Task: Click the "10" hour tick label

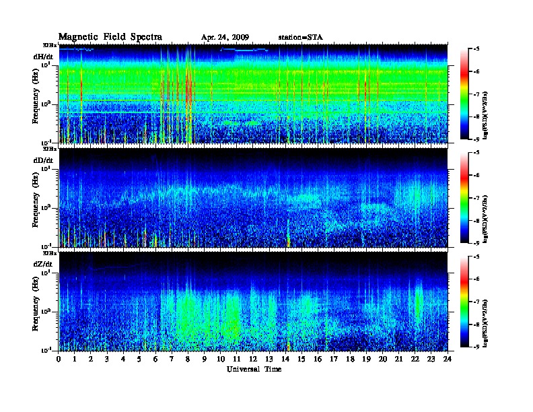Action: tap(221, 359)
